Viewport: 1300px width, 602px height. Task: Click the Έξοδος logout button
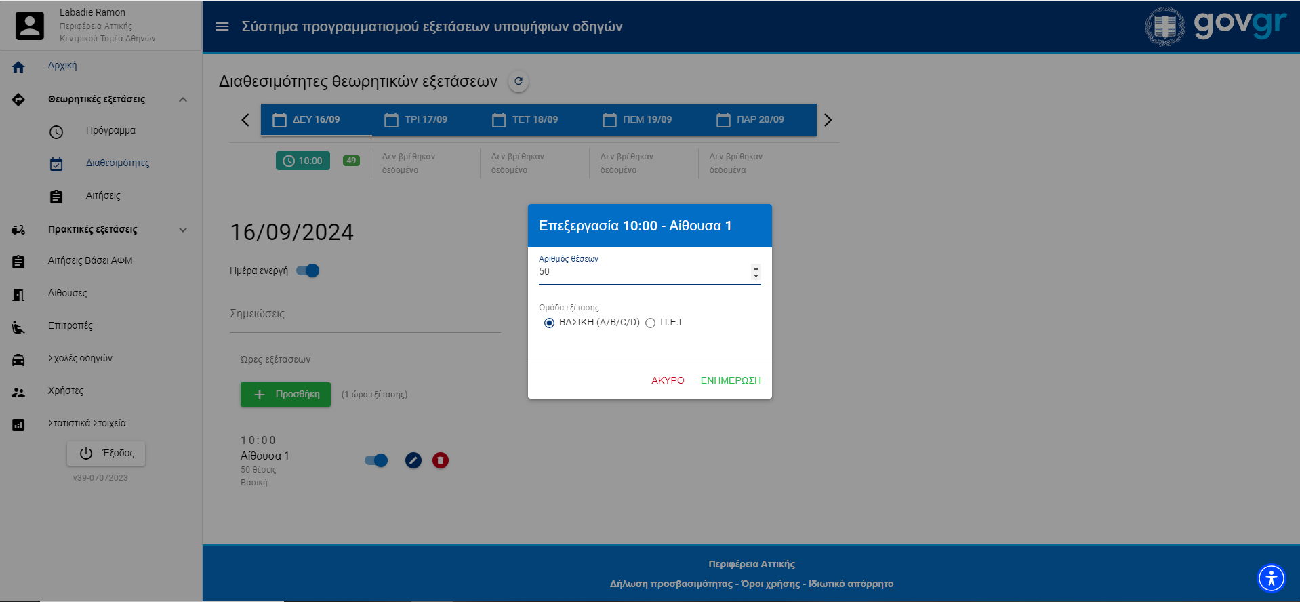[106, 454]
